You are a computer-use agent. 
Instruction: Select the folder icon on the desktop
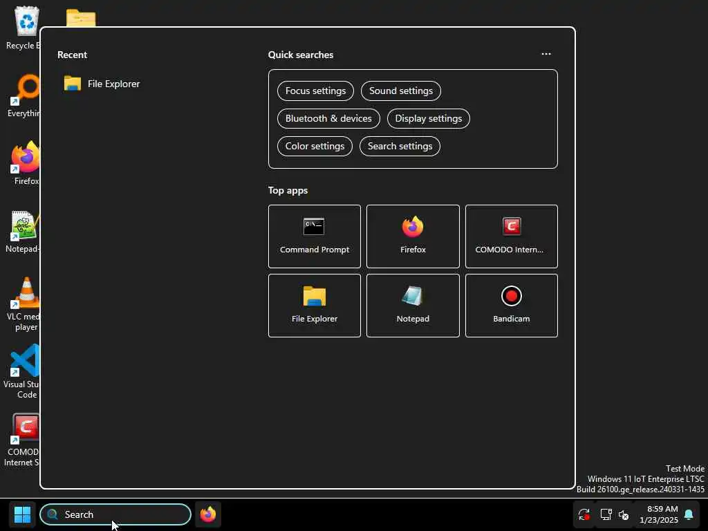coord(81,18)
